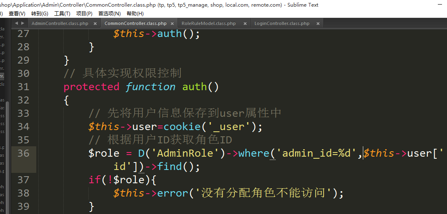
Task: Select the highlighted file in the sidebar
Action: (2, 76)
